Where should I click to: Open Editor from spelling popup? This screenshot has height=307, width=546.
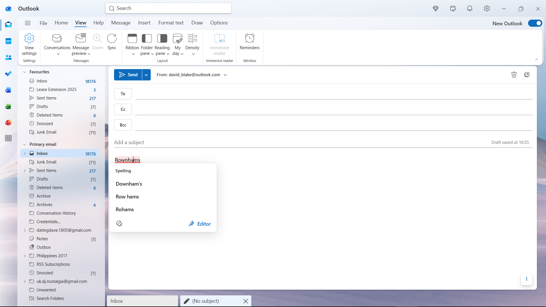pyautogui.click(x=200, y=224)
